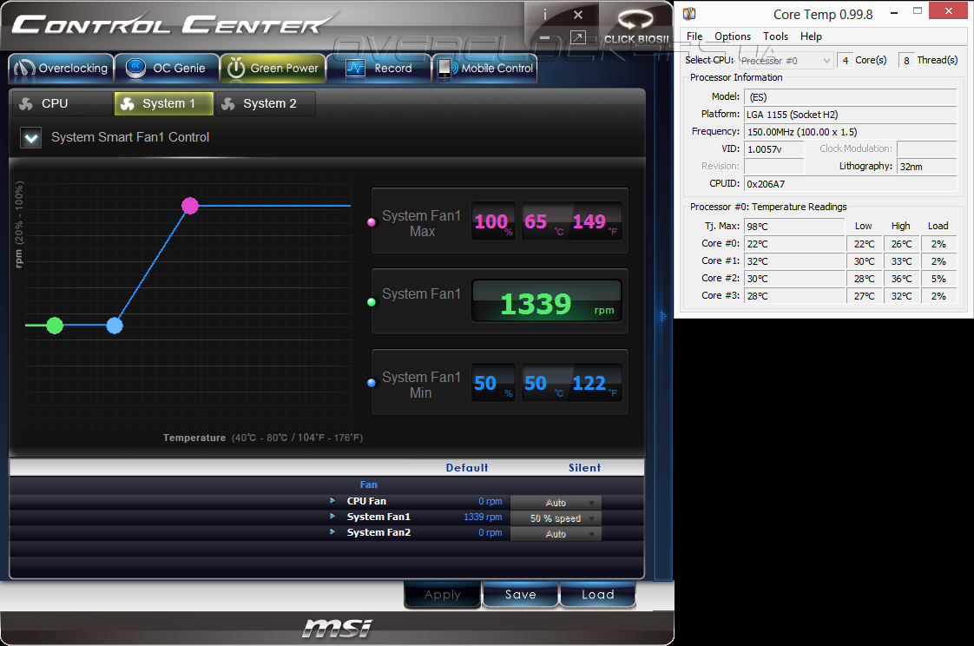Click the Save button

coord(521,595)
